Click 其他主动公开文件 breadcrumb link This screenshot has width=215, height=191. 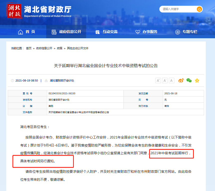(78, 48)
